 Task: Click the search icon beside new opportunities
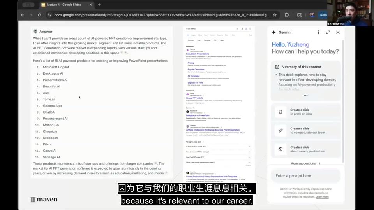tap(280, 149)
